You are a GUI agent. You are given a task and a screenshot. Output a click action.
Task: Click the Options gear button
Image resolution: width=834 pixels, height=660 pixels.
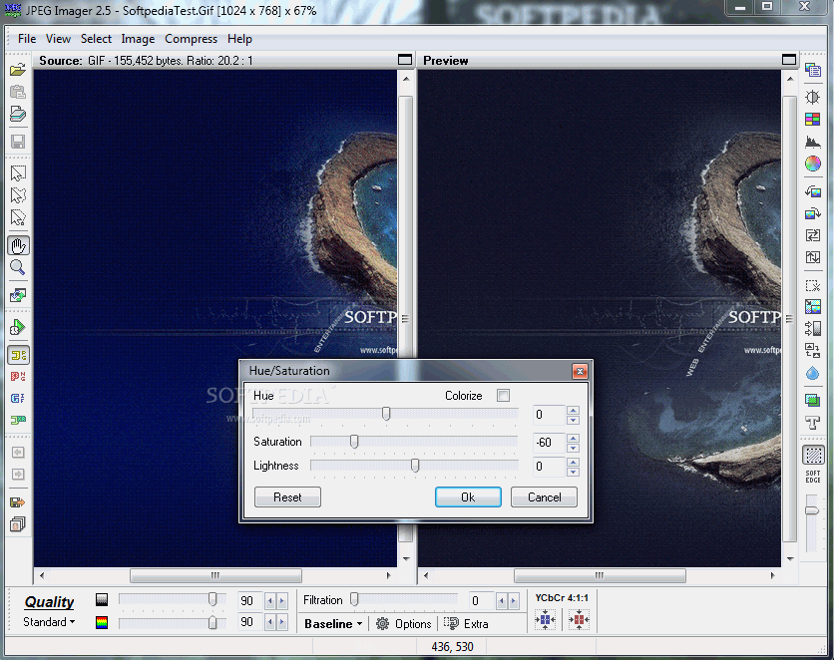coord(404,624)
